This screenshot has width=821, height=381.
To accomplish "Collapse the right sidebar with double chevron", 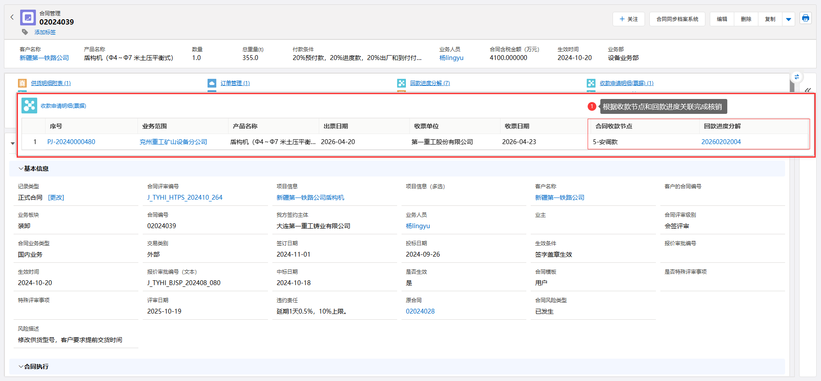I will pos(807,90).
